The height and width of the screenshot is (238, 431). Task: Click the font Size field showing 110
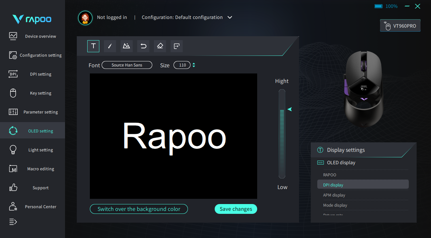182,65
